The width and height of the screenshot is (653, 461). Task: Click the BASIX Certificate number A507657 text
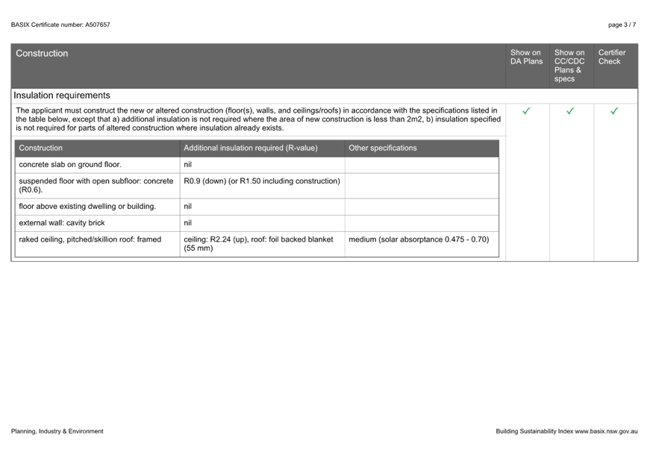[60, 25]
